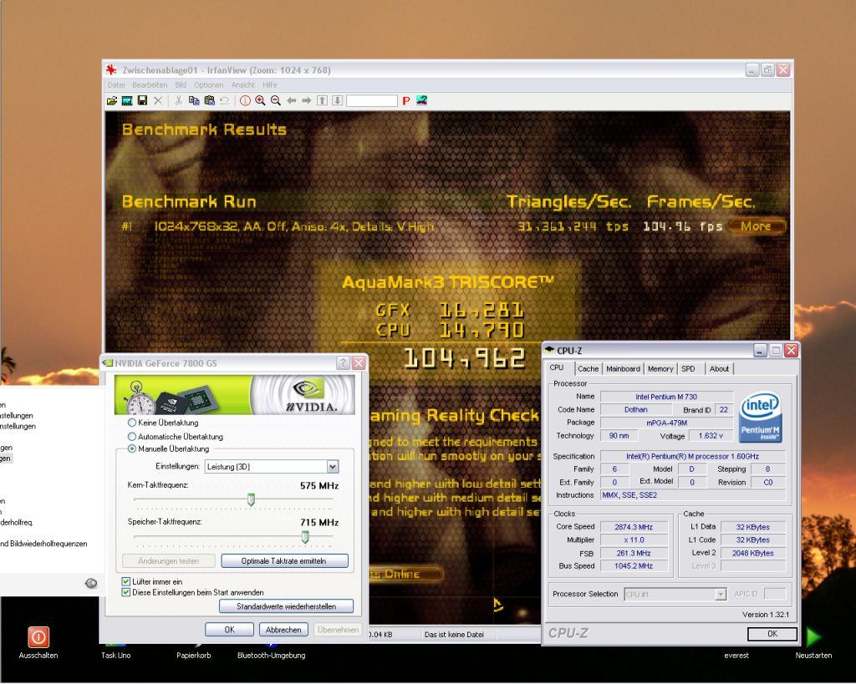The width and height of the screenshot is (856, 684).
Task: Open the Task Uno desktop shortcut
Action: coord(115,655)
